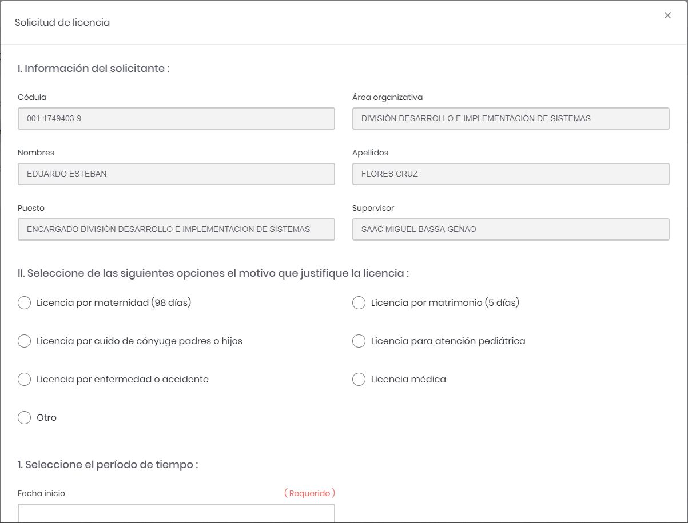Click the motivo que justifique la licencia heading
Image resolution: width=688 pixels, height=523 pixels.
[x=213, y=273]
